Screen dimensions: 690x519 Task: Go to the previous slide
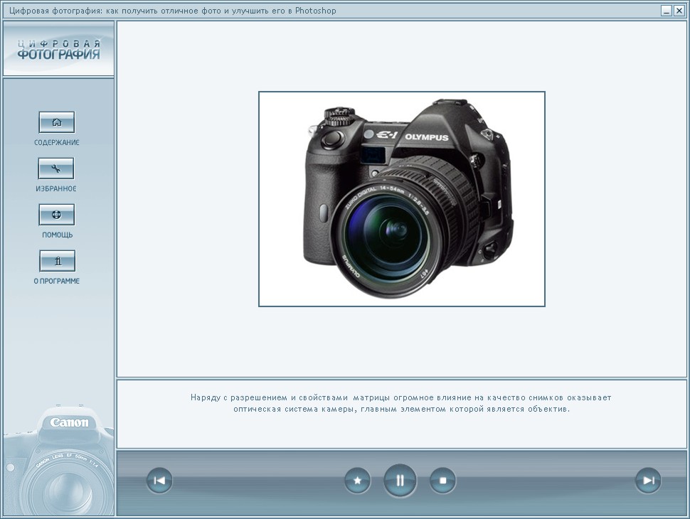point(159,481)
